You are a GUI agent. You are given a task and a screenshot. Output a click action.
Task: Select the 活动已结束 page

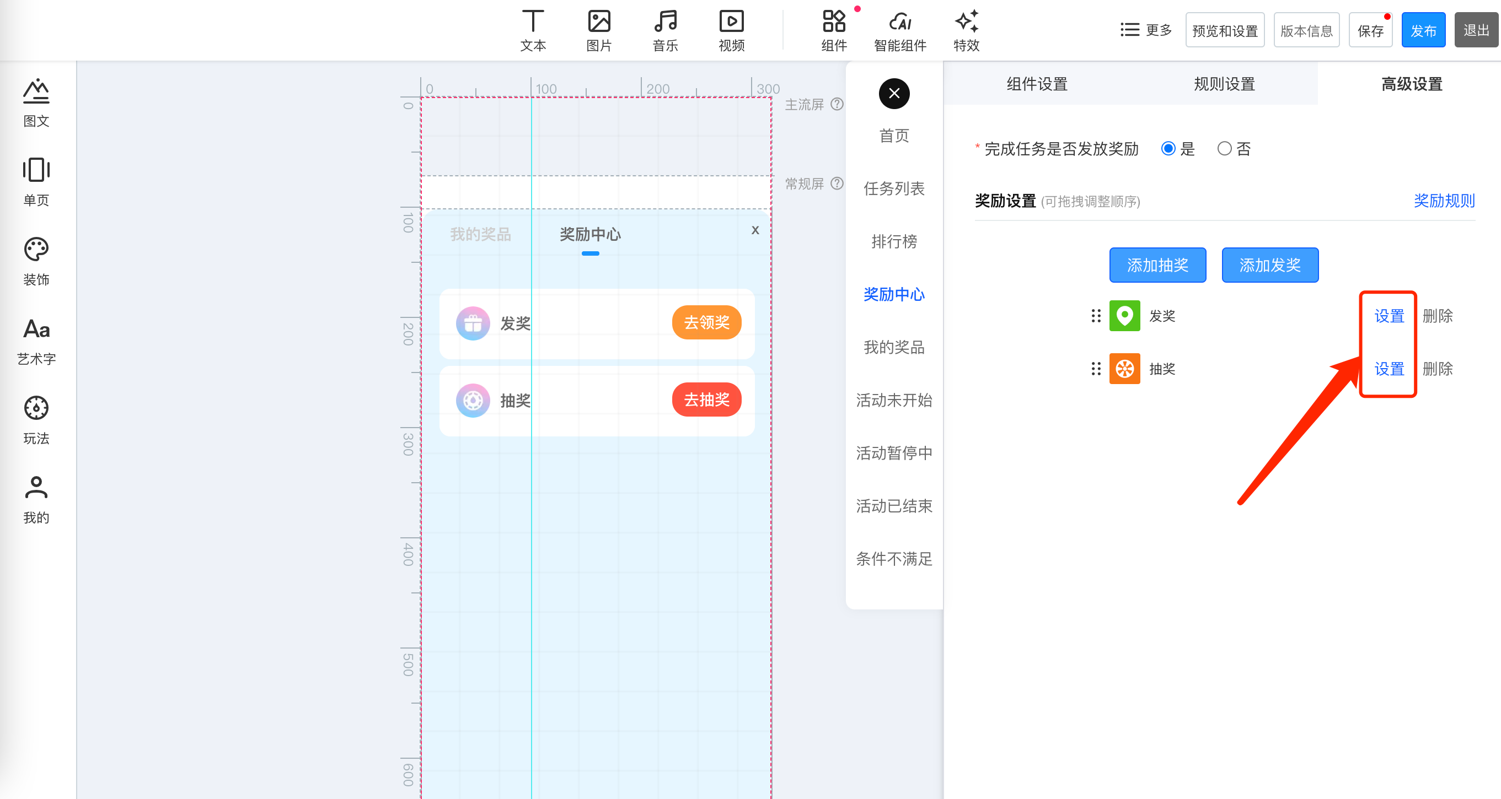(x=894, y=505)
